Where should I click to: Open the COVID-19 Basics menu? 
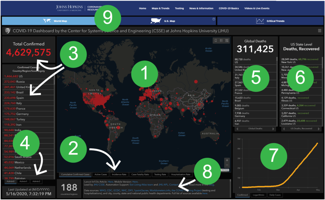point(229,8)
